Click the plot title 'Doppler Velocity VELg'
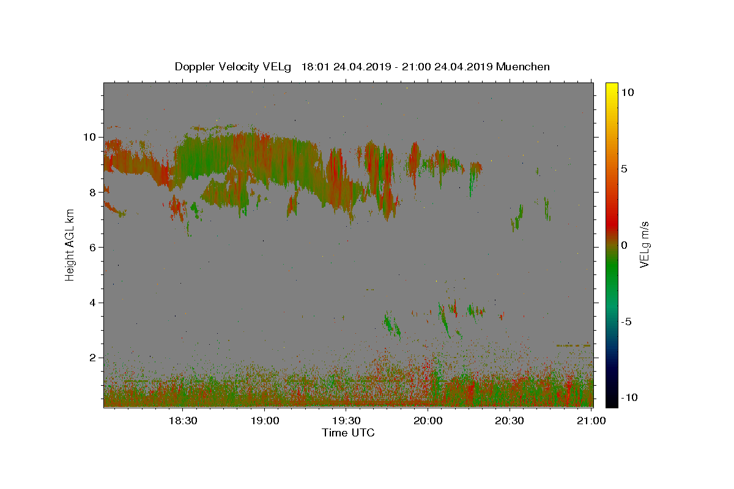734x489 pixels. coord(234,67)
